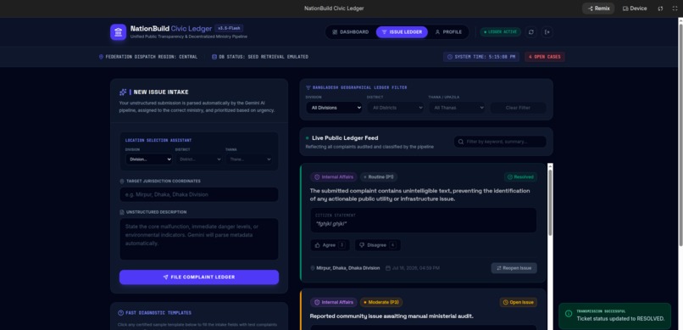This screenshot has height=330, width=683.
Task: Open the All Thanas filter dropdown
Action: click(x=457, y=108)
